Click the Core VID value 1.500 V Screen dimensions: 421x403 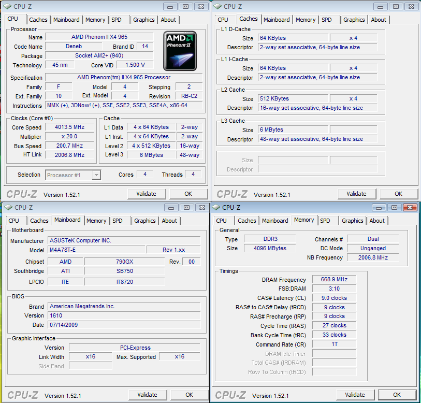[x=135, y=65]
